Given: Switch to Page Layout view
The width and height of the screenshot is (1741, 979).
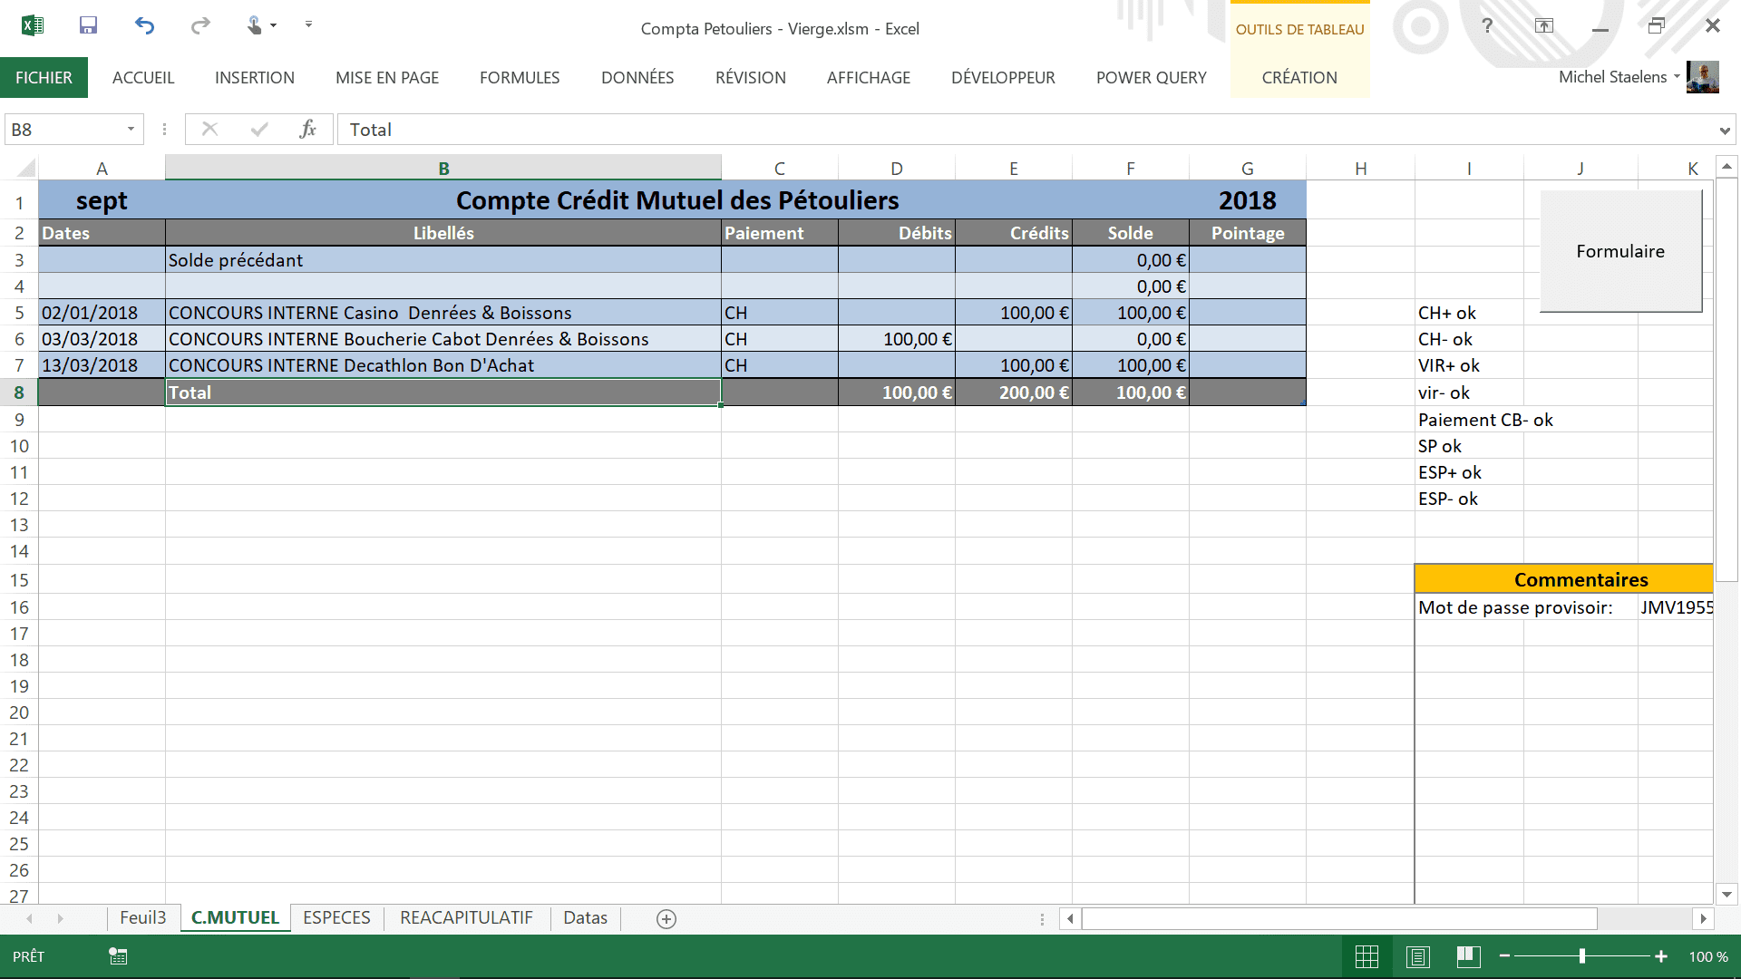Looking at the screenshot, I should click(x=1418, y=956).
